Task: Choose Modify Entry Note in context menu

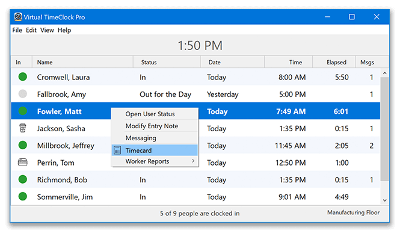Action: [x=155, y=126]
